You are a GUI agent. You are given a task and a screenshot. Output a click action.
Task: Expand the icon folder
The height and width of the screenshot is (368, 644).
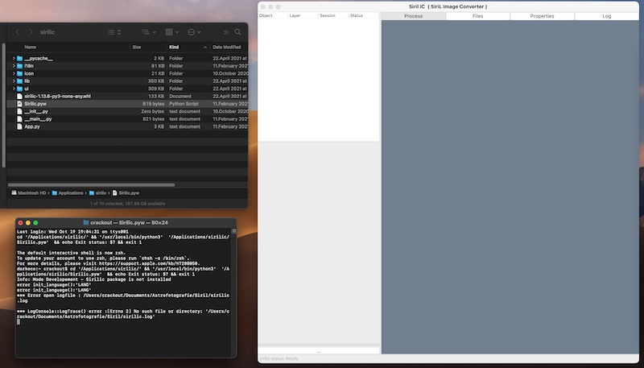tap(14, 73)
